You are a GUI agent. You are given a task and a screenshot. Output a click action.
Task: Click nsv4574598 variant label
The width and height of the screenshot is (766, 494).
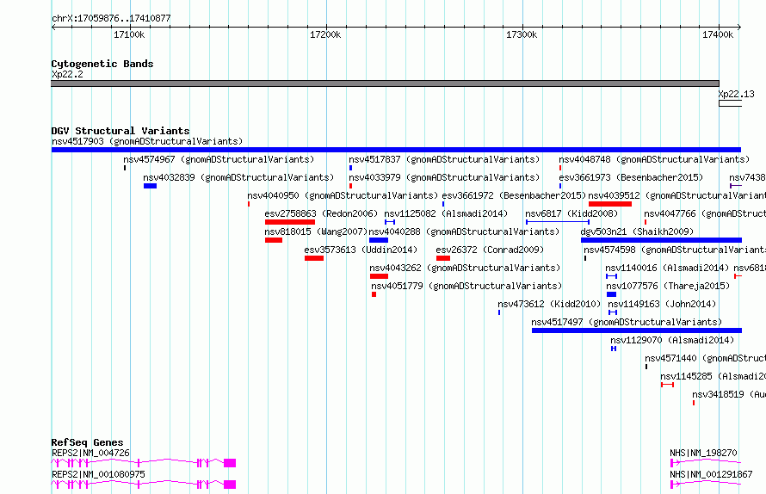click(x=675, y=250)
